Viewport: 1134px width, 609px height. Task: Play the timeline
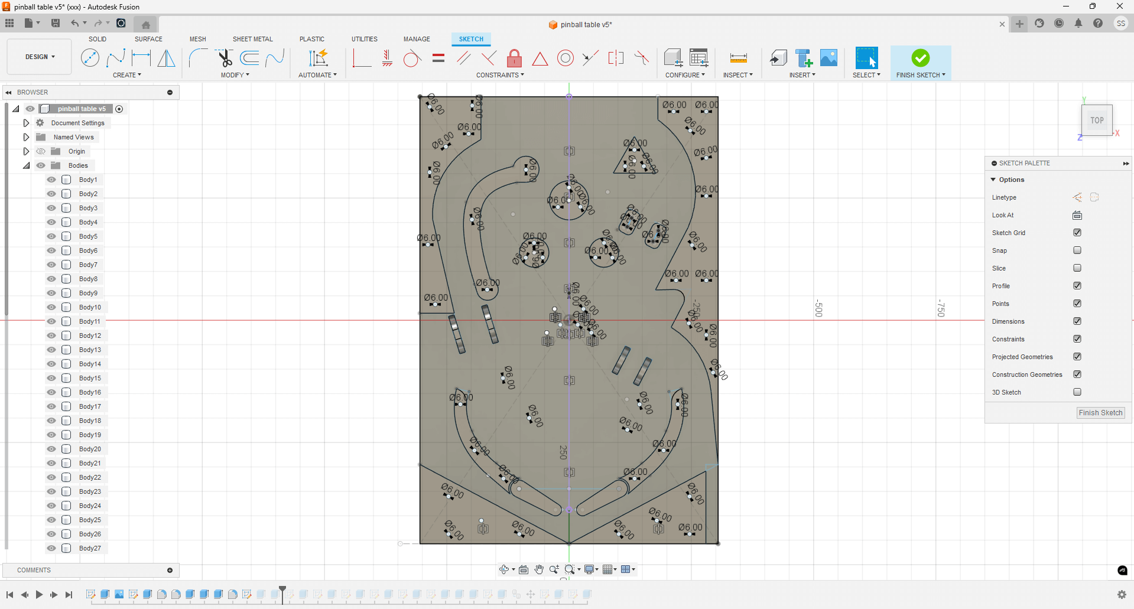(x=39, y=595)
